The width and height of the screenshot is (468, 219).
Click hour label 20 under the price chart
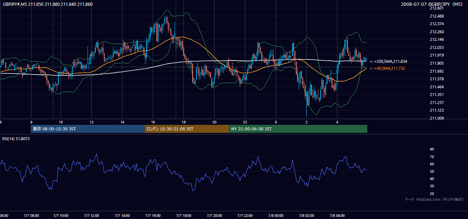coord(215,122)
